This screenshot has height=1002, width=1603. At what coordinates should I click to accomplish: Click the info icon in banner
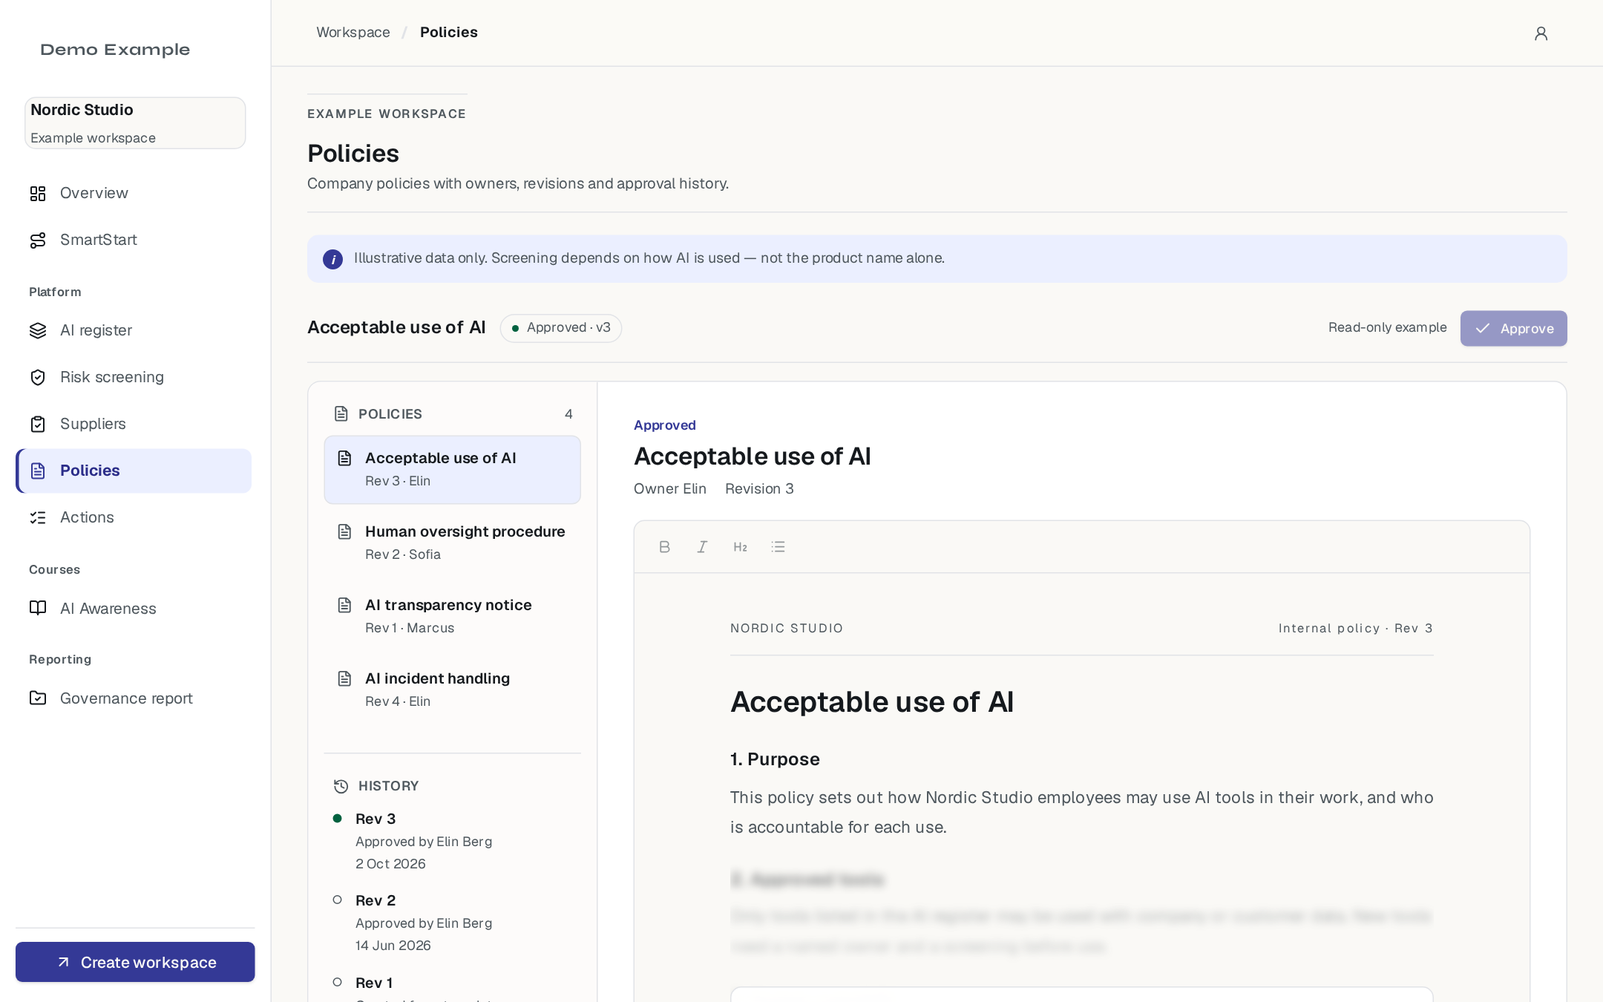click(332, 259)
